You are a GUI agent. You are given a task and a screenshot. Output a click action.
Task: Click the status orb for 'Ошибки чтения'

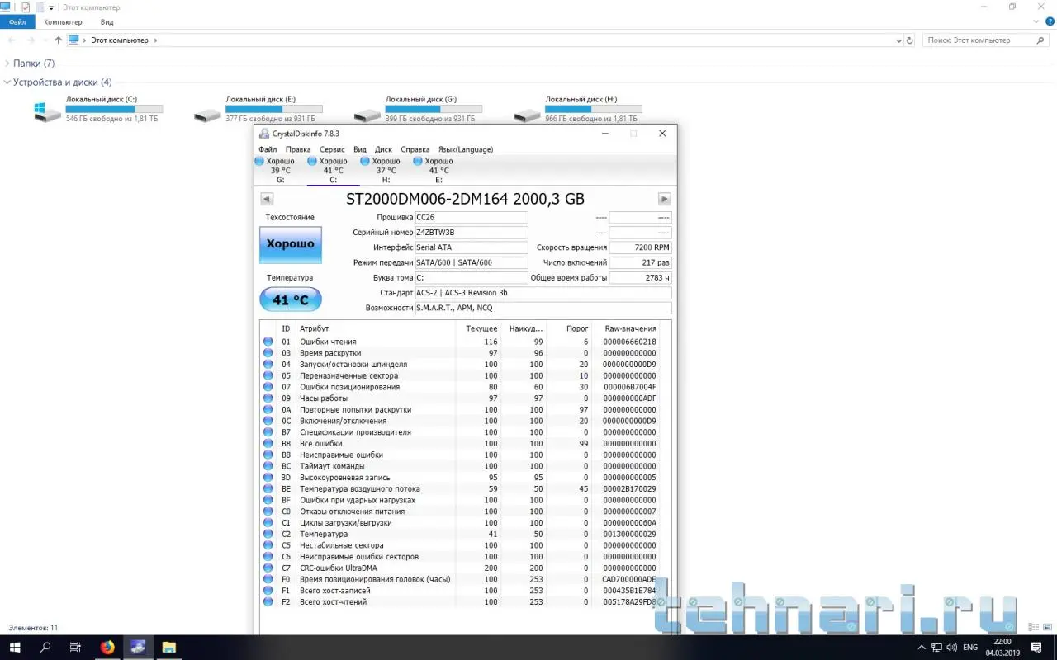pyautogui.click(x=268, y=342)
